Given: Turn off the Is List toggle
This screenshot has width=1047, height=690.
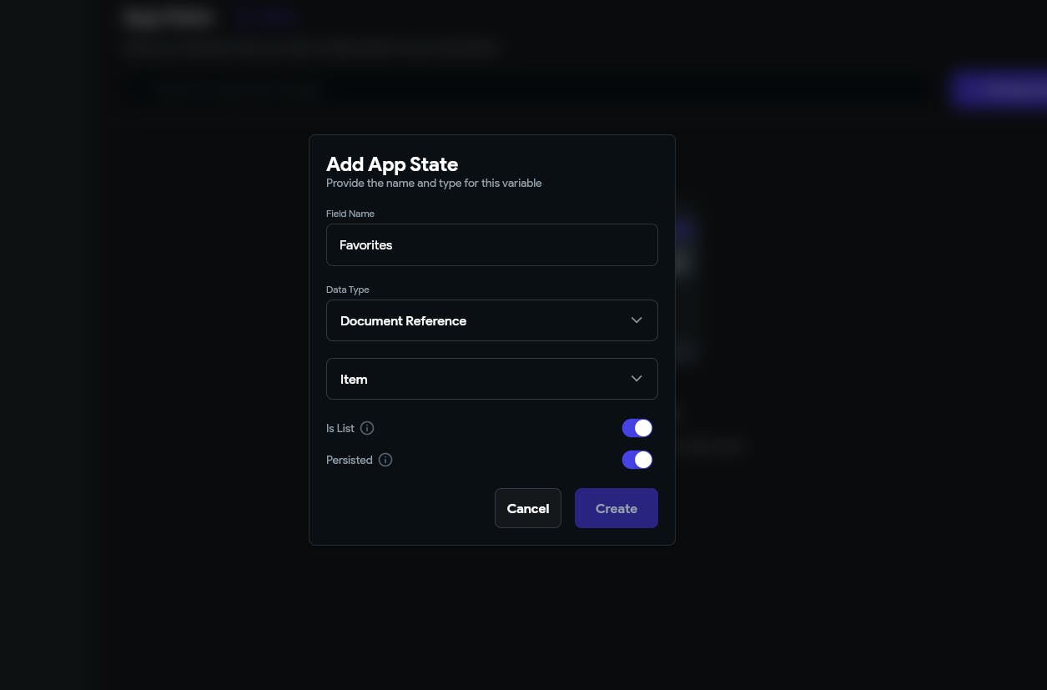Looking at the screenshot, I should (637, 428).
